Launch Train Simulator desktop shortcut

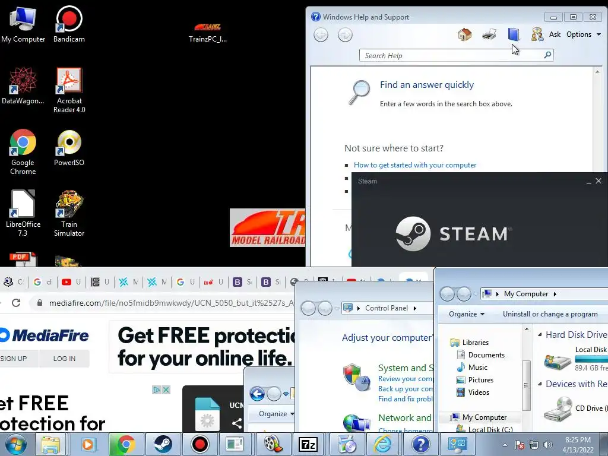point(69,213)
